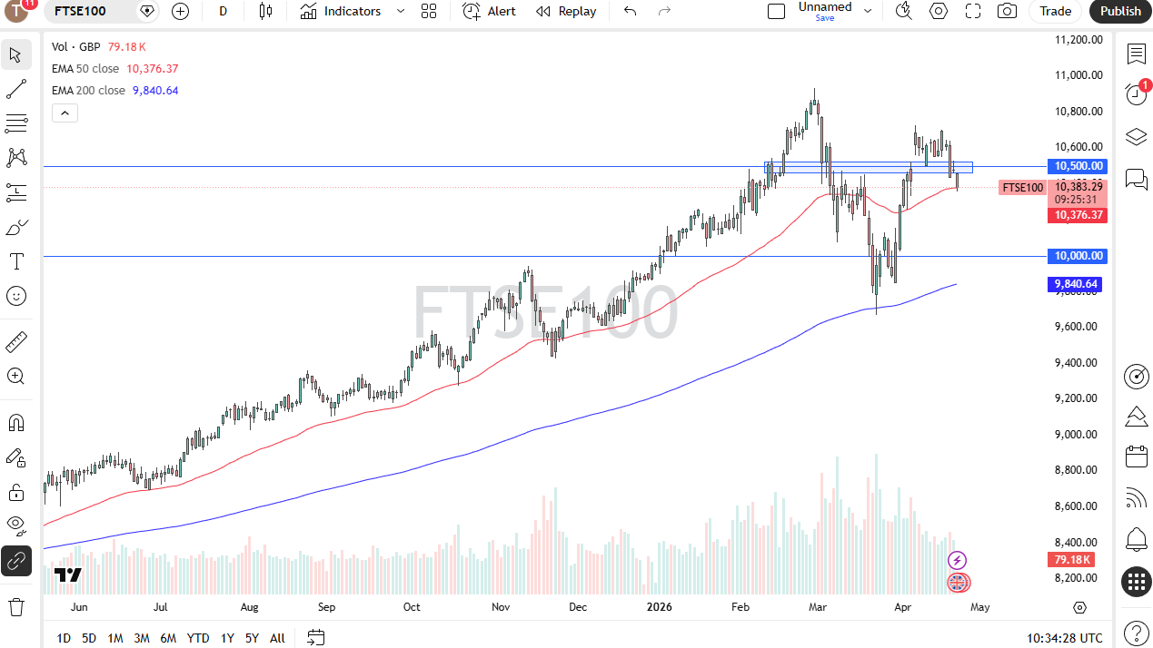Open the news feed panel
This screenshot has width=1153, height=648.
click(x=1136, y=498)
